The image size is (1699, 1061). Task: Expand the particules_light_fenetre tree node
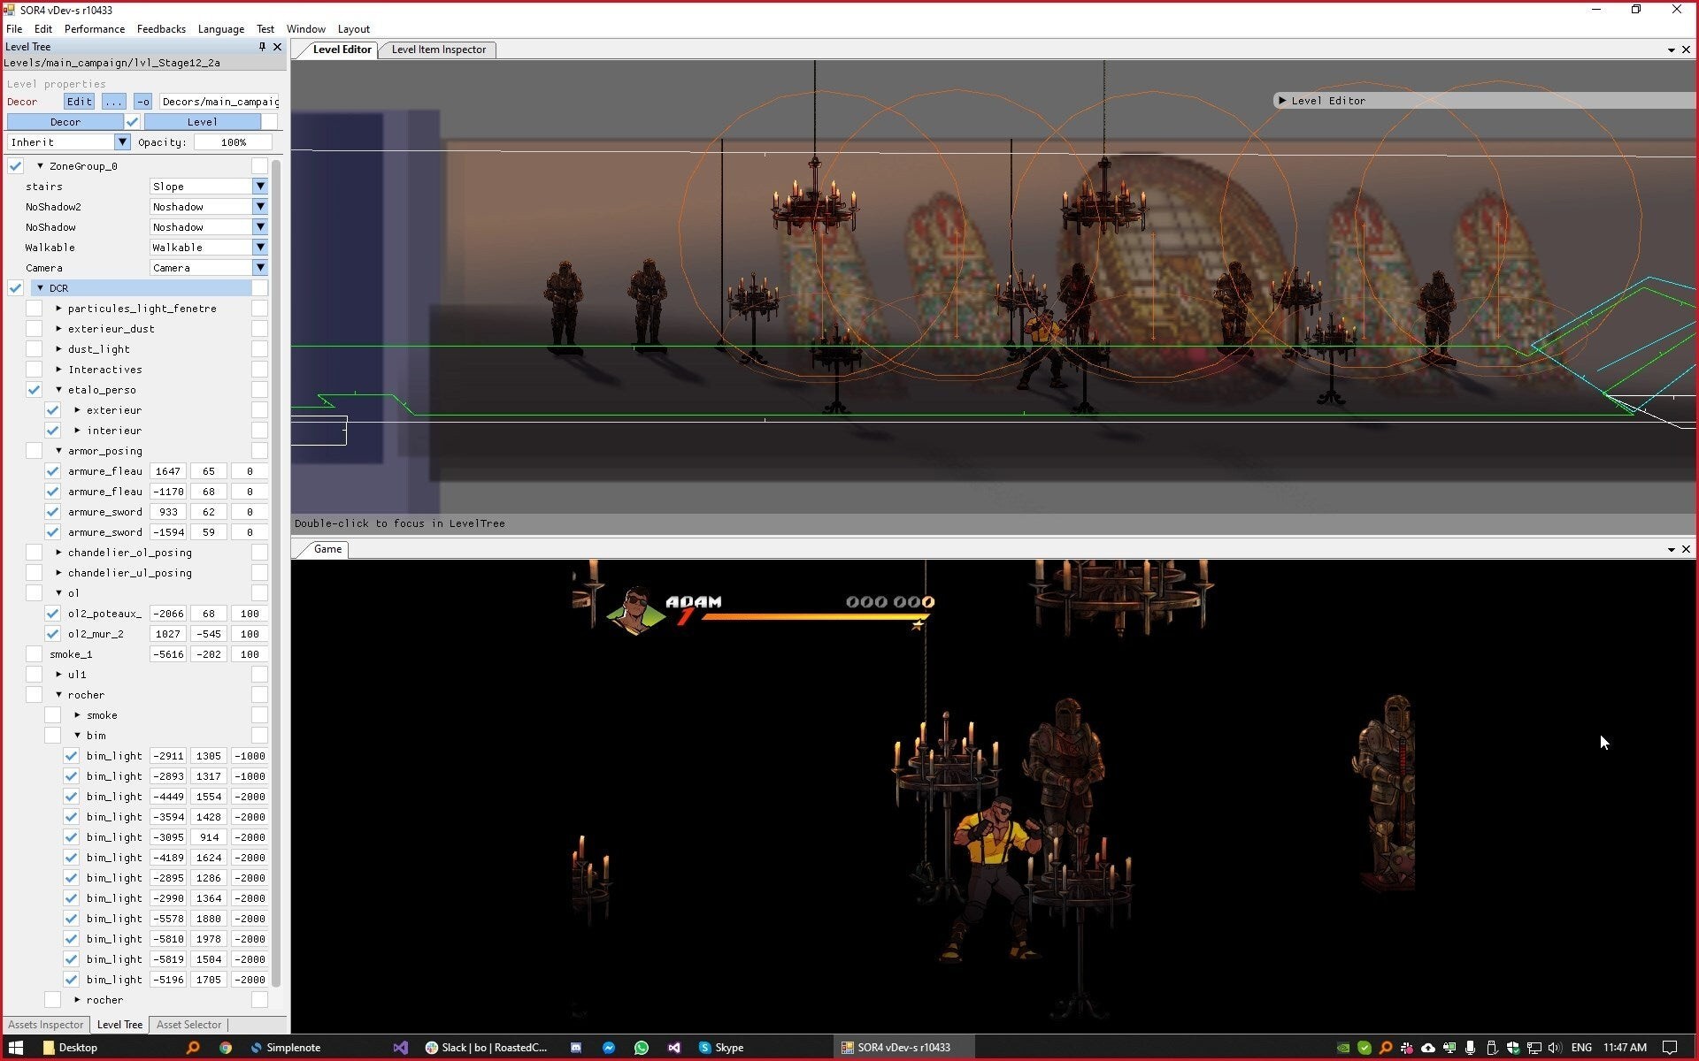coord(58,309)
